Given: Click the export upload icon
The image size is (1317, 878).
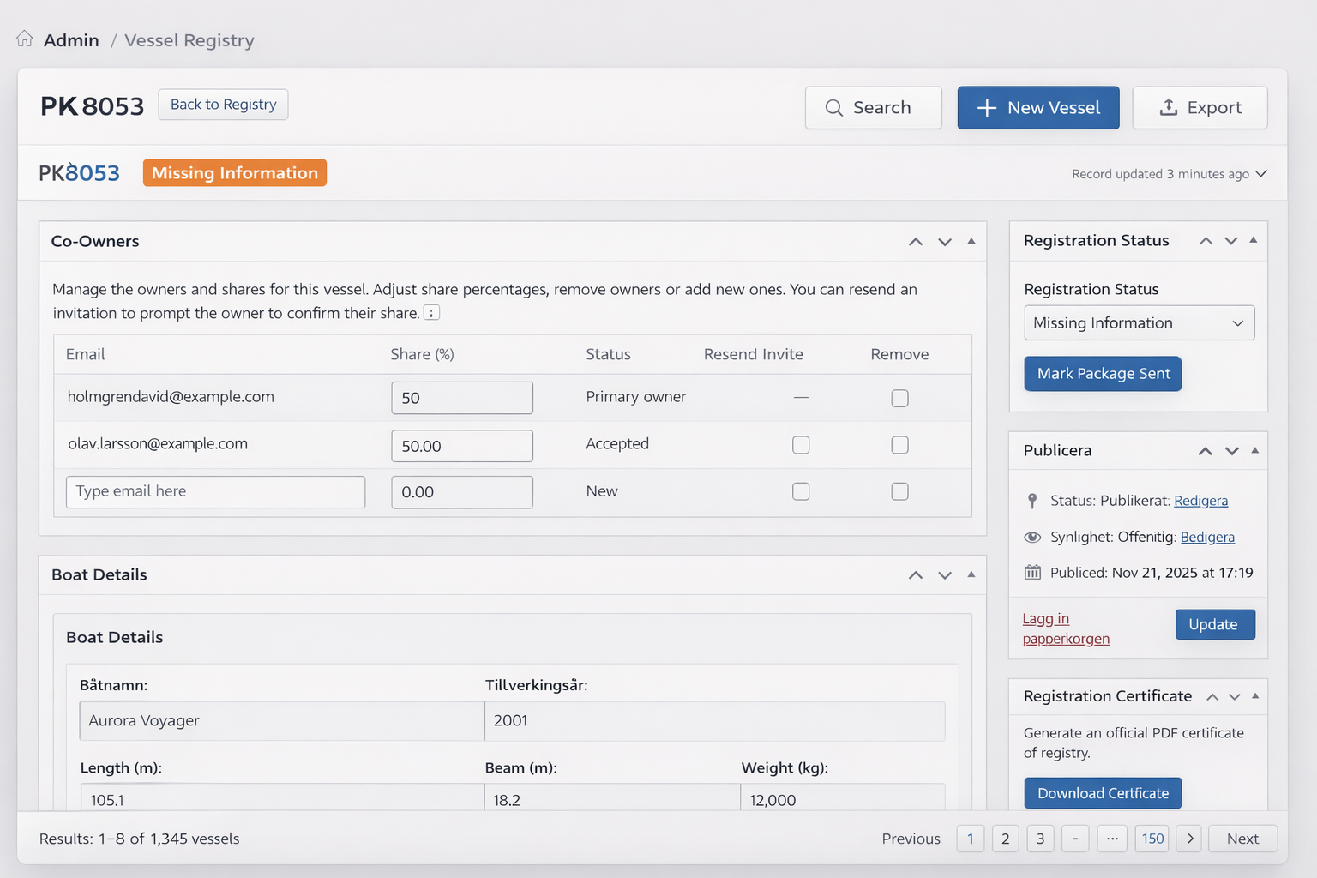Looking at the screenshot, I should tap(1169, 107).
